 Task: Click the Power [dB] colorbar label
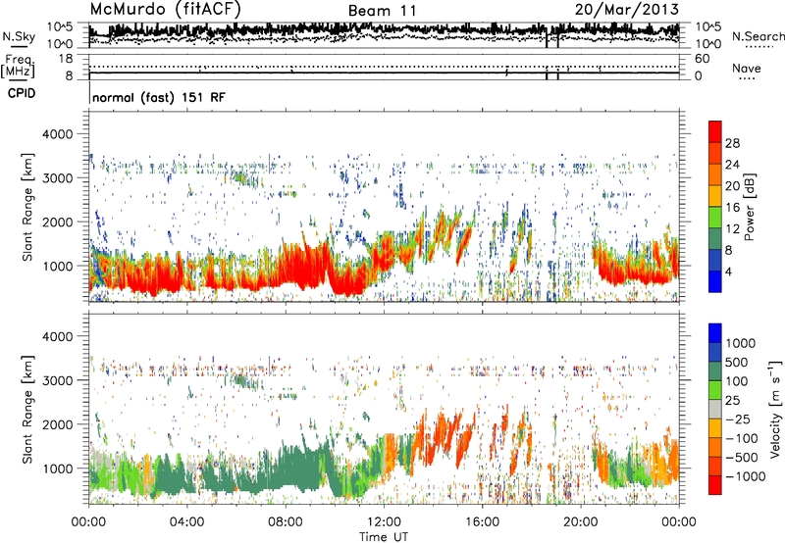[750, 208]
